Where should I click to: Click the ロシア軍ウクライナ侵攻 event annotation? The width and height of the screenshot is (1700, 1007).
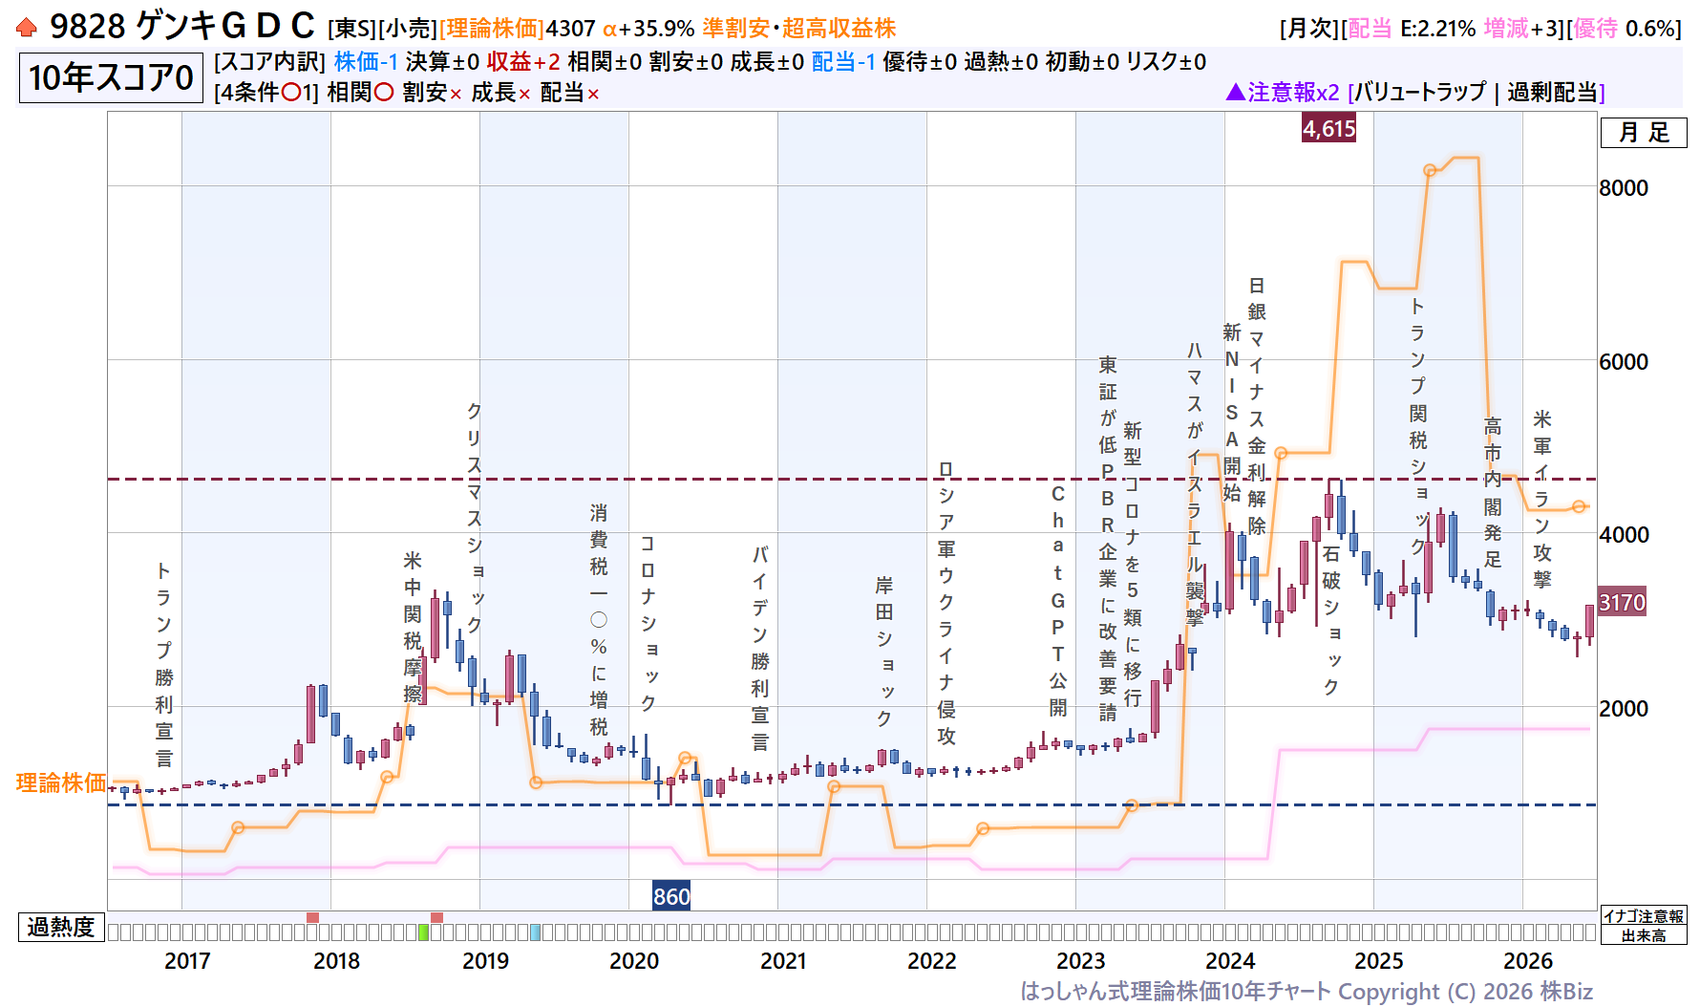pos(946,603)
